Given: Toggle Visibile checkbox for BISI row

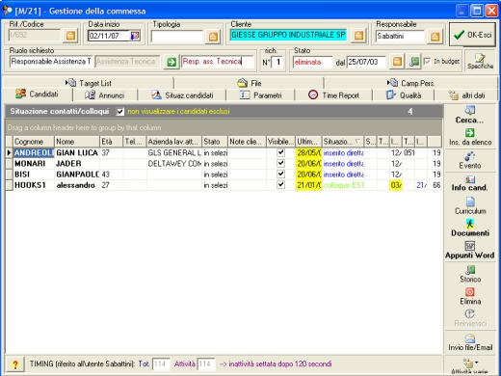Looking at the screenshot, I should point(280,174).
